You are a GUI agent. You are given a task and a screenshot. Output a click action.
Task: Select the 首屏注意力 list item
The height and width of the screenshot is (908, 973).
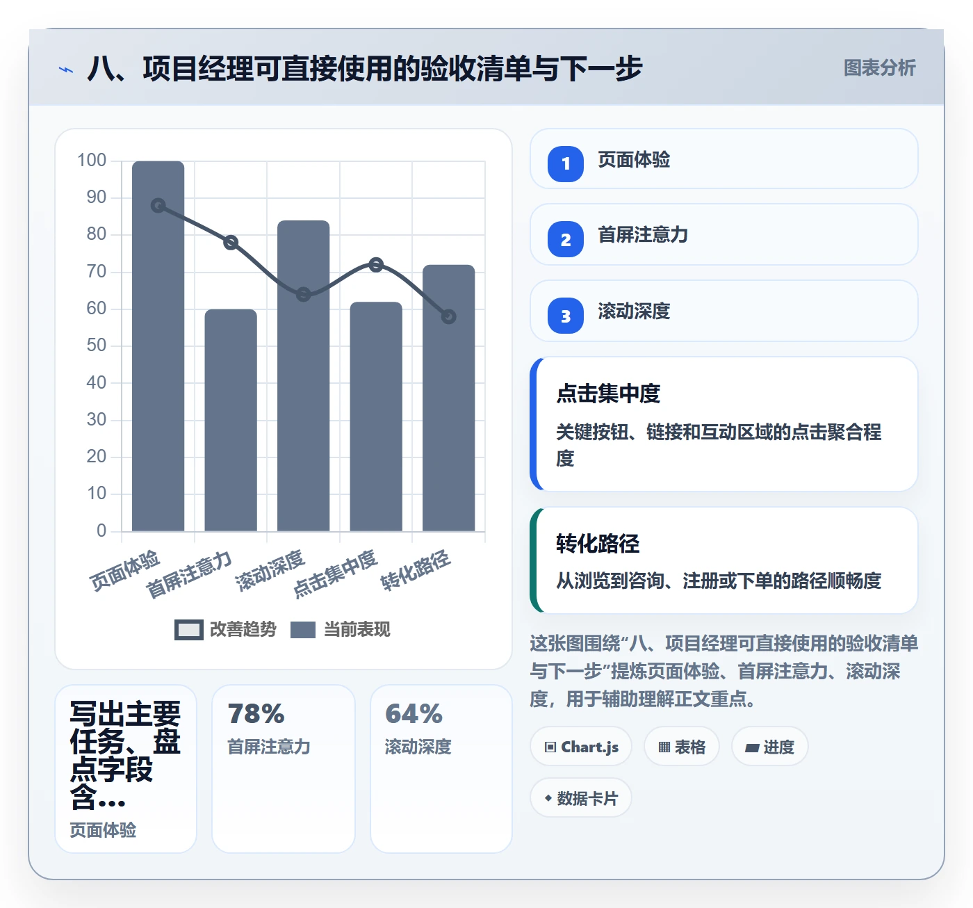(724, 234)
